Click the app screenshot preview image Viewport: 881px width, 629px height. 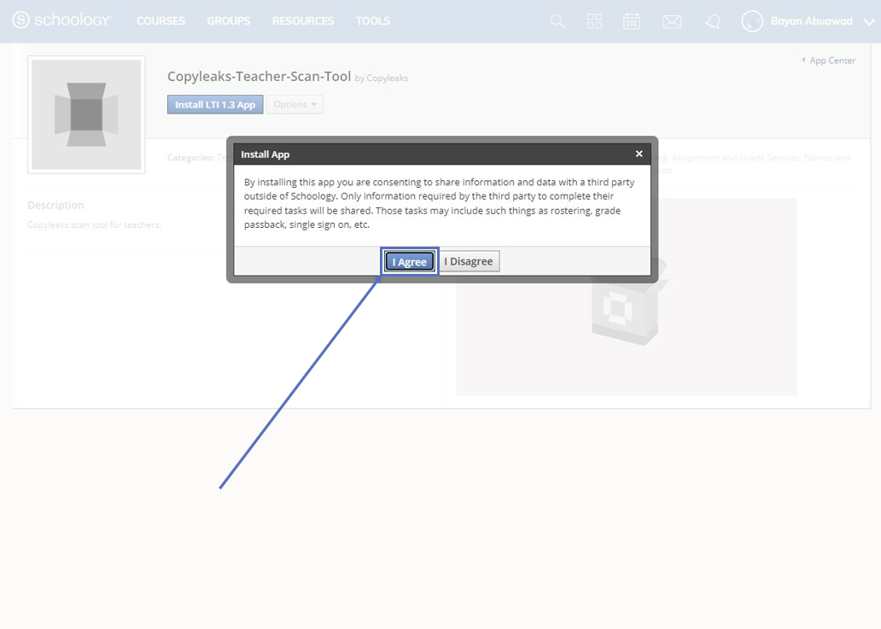click(x=626, y=296)
